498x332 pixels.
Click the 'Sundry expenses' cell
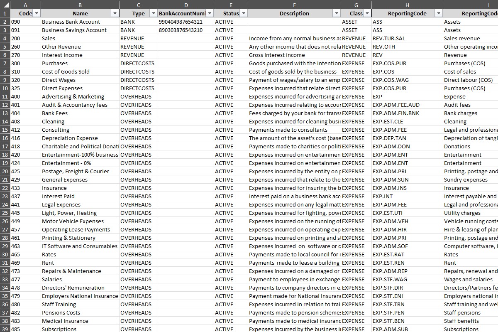[471, 180]
